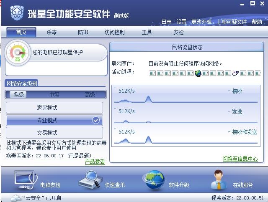Switch to the 访问控制 tab
This screenshot has height=202, width=268.
pyautogui.click(x=114, y=32)
